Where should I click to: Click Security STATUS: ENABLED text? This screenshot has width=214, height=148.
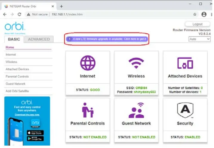coord(185,137)
